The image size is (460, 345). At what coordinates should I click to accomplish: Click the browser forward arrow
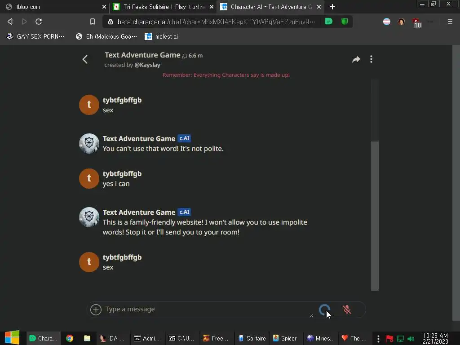pos(24,22)
